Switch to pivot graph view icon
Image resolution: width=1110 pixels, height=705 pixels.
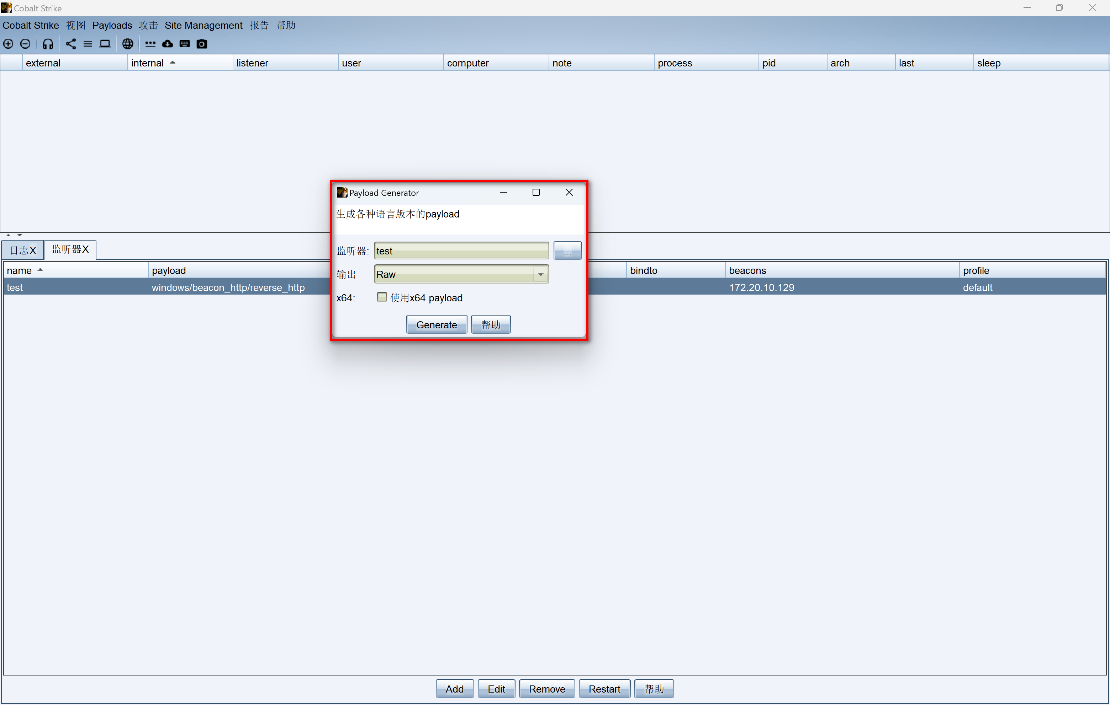70,44
